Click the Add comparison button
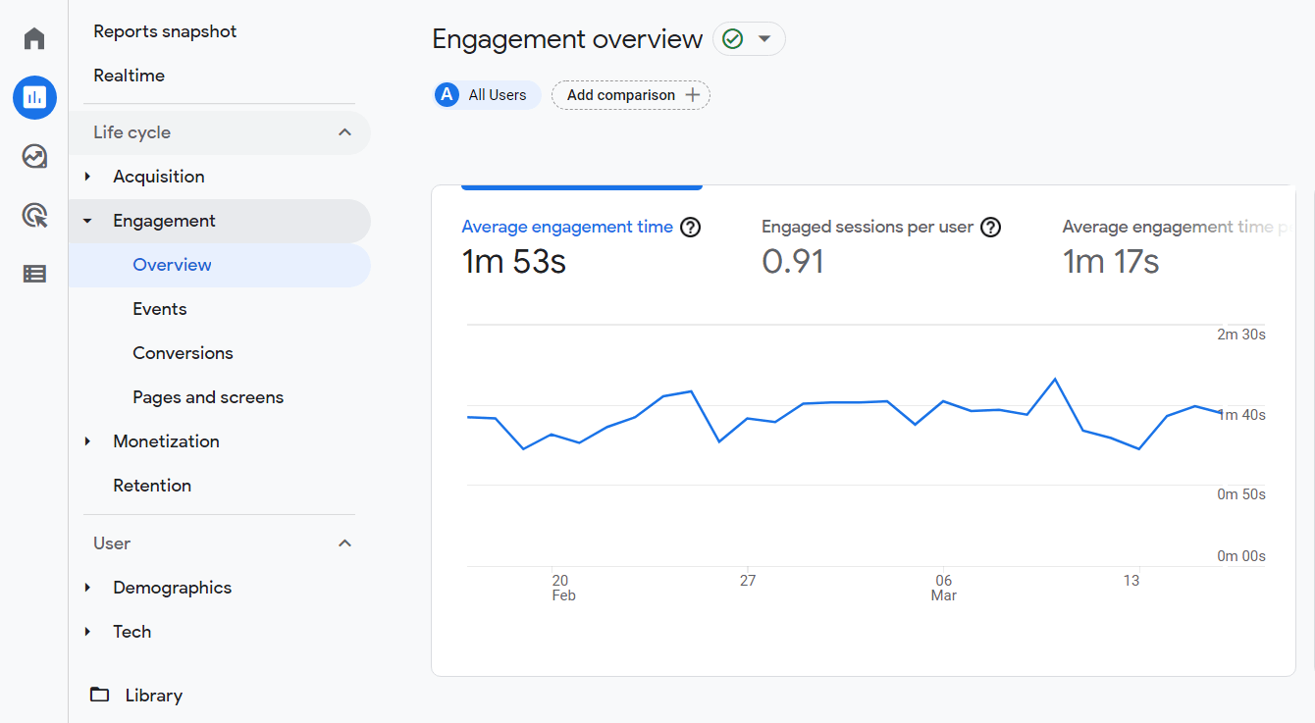This screenshot has width=1315, height=723. click(x=630, y=95)
